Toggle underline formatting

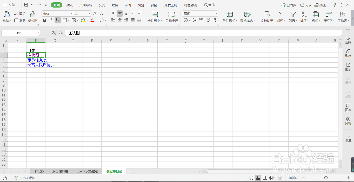[x=58, y=20]
